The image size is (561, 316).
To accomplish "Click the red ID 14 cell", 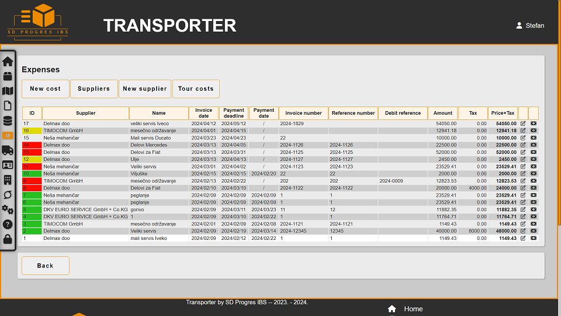I will point(32,145).
